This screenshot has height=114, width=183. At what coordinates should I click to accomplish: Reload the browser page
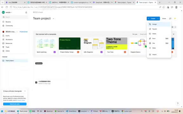click(x=7, y=7)
